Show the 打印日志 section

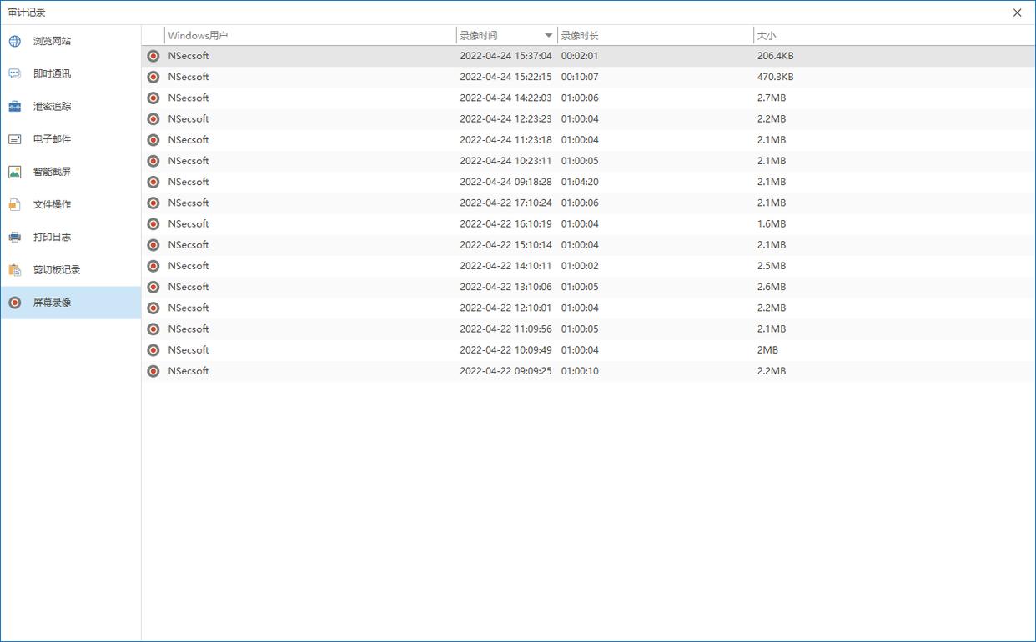(x=53, y=237)
